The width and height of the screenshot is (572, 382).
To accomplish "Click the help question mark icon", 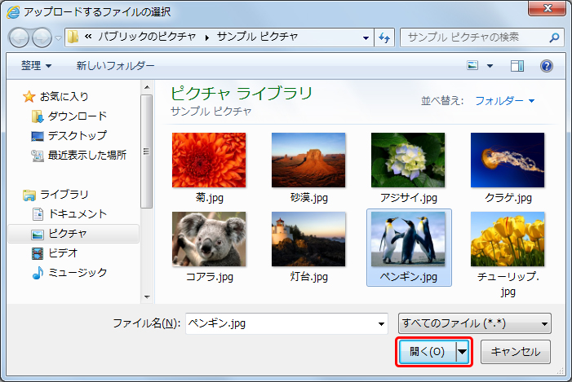I will pos(547,65).
